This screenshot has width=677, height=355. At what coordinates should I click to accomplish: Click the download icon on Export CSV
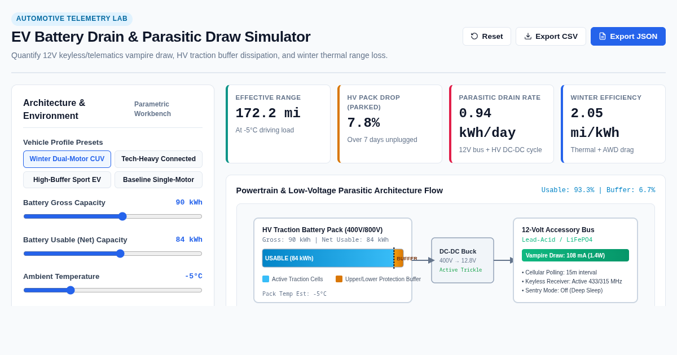tap(528, 36)
